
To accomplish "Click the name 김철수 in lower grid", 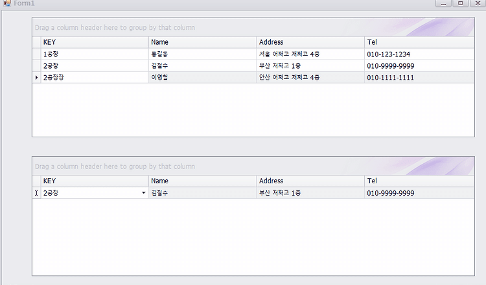I will click(202, 193).
